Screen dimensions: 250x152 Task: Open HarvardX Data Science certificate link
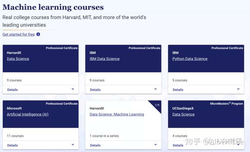(18, 59)
